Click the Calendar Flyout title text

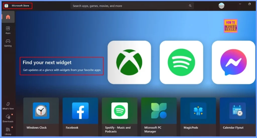click(x=233, y=127)
